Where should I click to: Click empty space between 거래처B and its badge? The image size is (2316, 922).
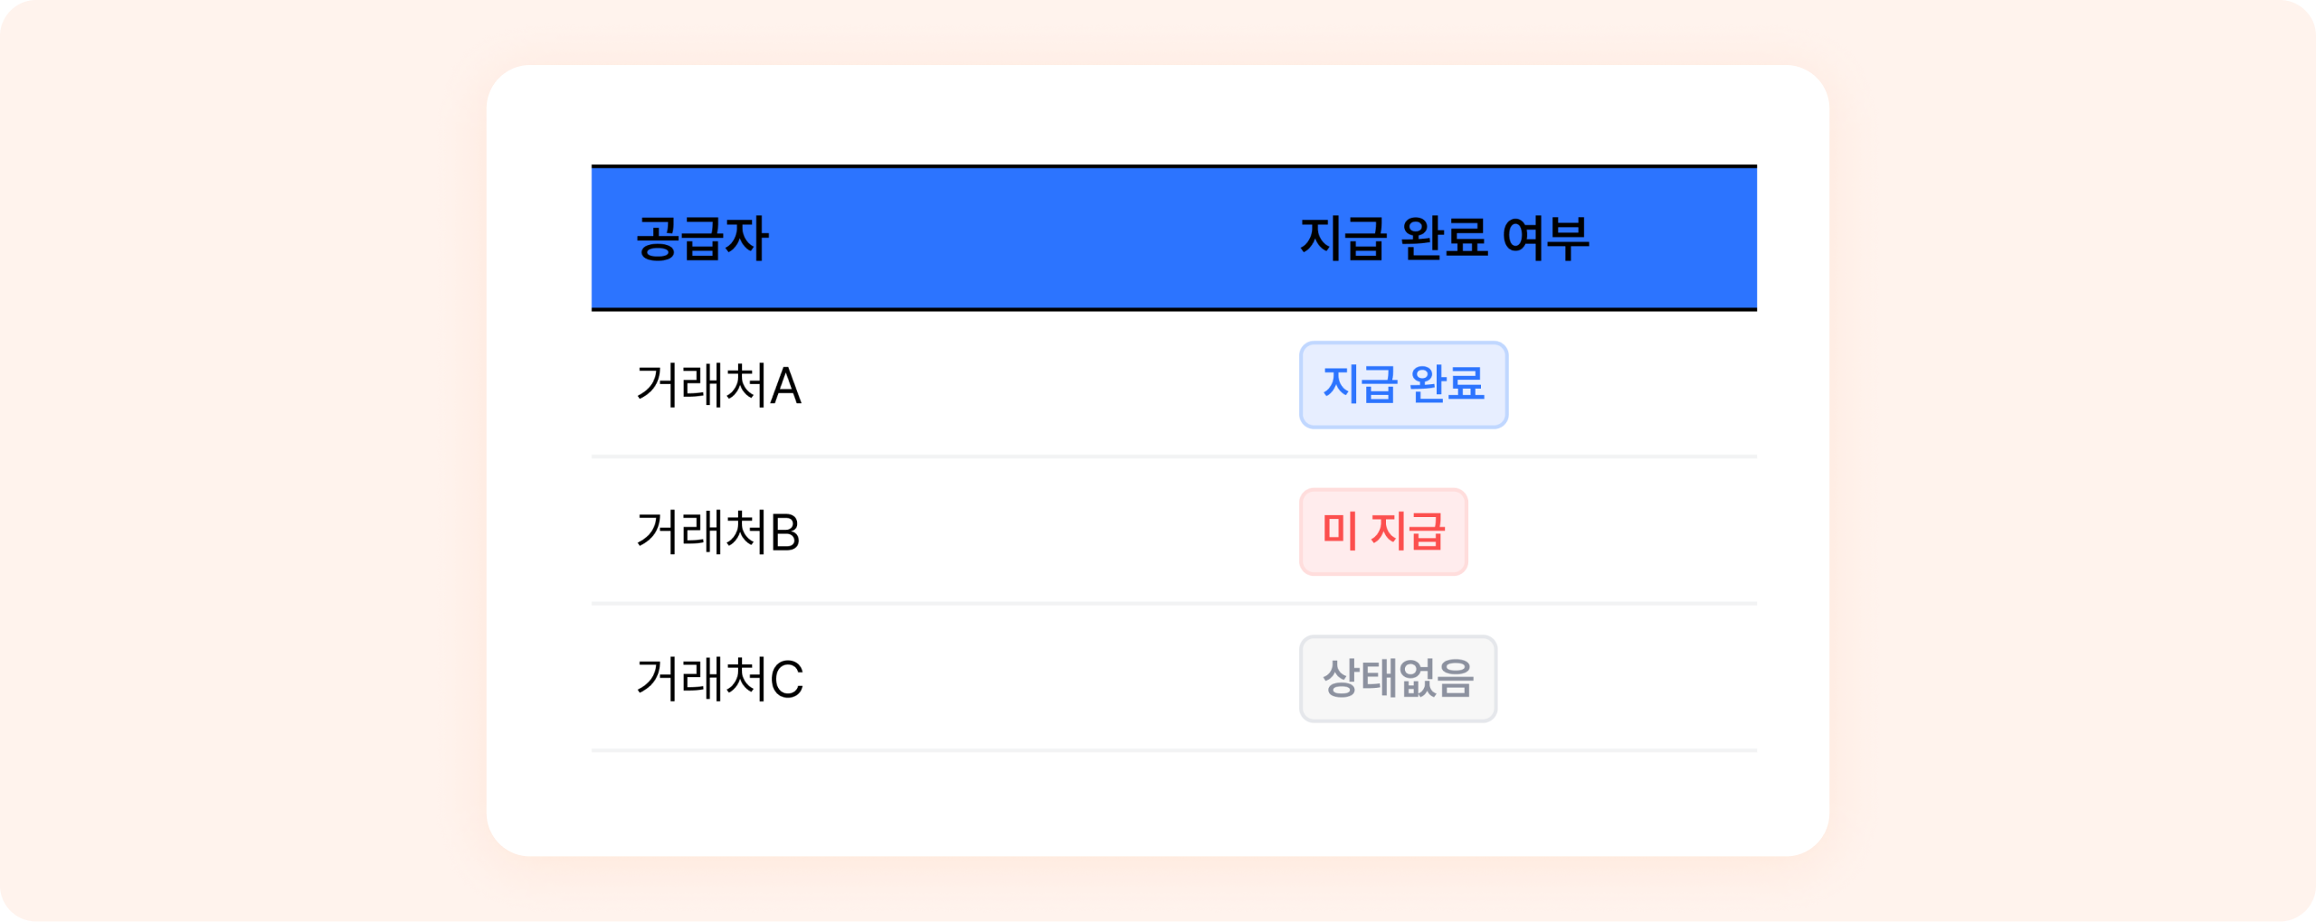[x=1049, y=532]
